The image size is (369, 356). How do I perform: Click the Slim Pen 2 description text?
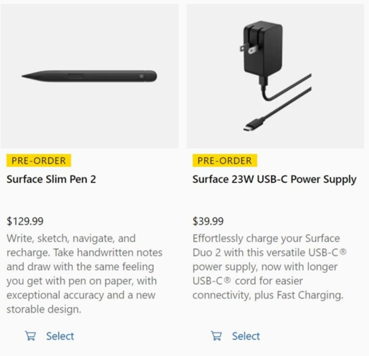tap(85, 274)
